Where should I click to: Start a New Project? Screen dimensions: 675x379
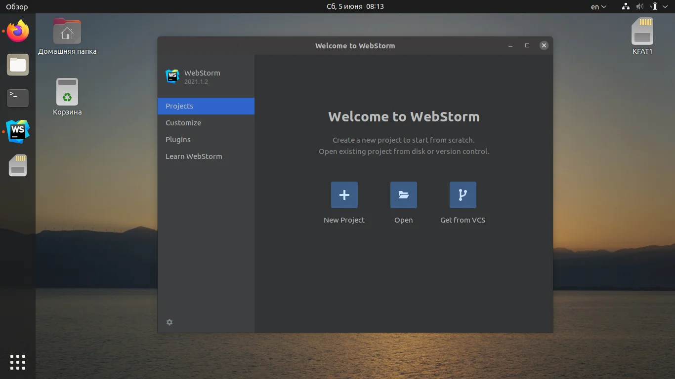click(x=344, y=202)
